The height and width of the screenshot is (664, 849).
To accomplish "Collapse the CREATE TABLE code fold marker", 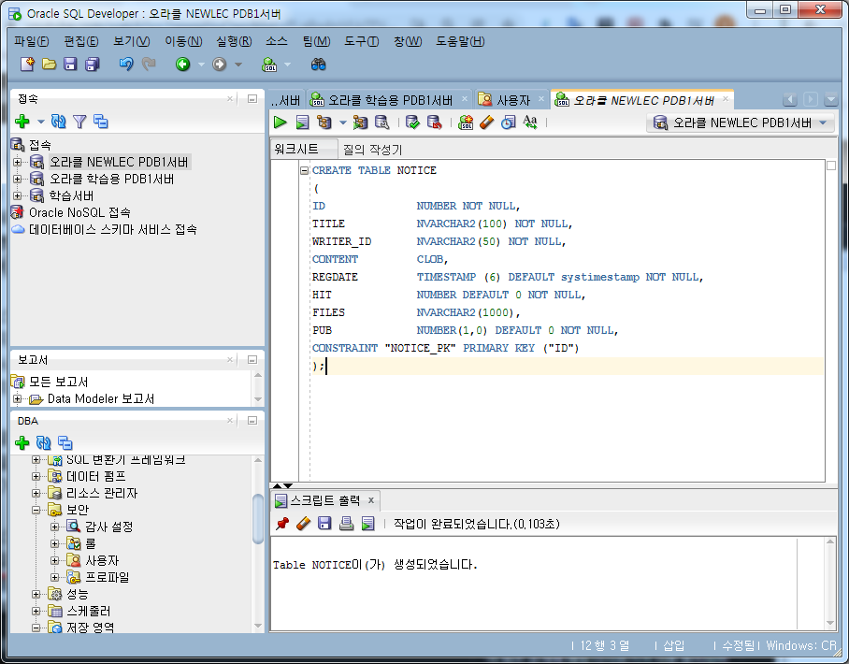I will (304, 170).
